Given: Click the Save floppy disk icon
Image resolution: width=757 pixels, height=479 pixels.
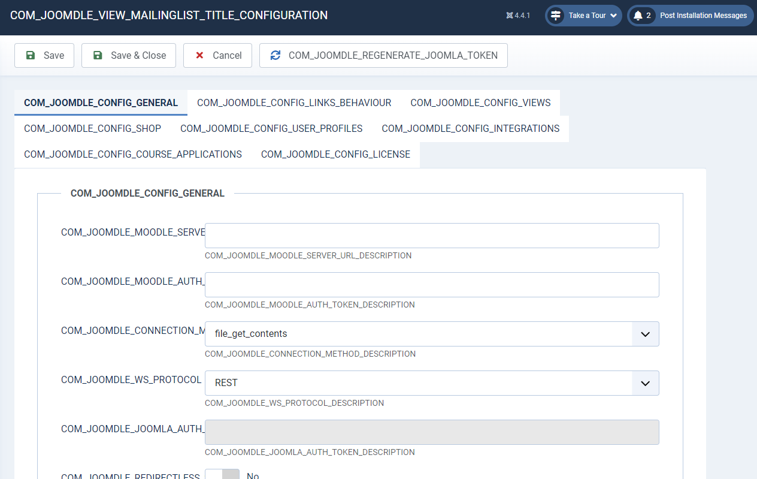Looking at the screenshot, I should pyautogui.click(x=31, y=55).
